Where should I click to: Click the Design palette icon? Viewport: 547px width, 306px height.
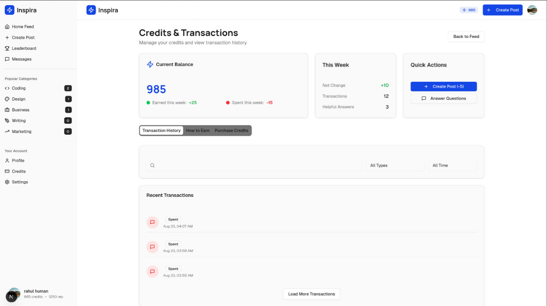[7, 99]
